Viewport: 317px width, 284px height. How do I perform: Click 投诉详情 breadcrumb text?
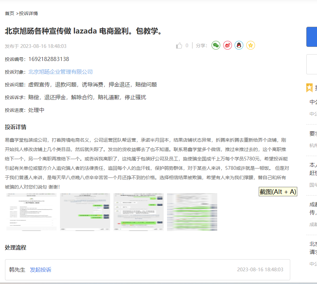click(28, 13)
